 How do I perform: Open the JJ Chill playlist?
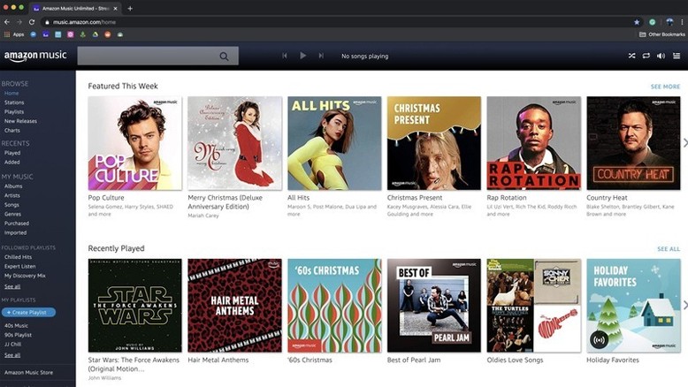(12, 344)
